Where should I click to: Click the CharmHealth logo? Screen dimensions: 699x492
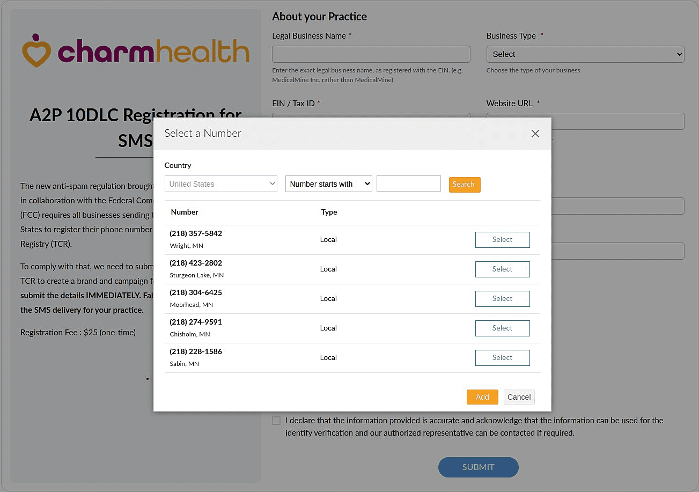tap(136, 51)
